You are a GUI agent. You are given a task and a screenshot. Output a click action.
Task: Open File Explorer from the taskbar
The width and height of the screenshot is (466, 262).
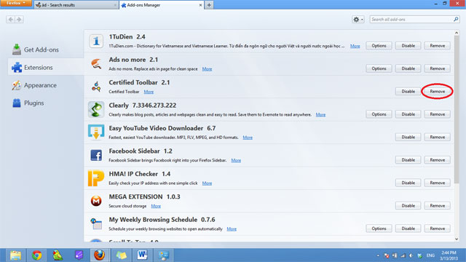click(x=15, y=255)
